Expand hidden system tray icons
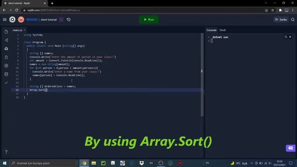The width and height of the screenshot is (297, 167). (x=252, y=163)
